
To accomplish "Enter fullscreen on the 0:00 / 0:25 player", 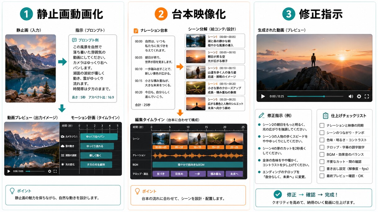I will (367, 96).
